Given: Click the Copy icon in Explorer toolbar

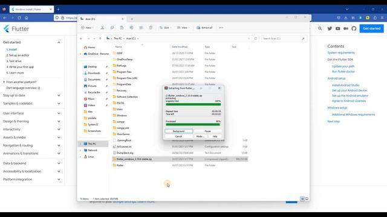Looking at the screenshot, I should 112,28.
